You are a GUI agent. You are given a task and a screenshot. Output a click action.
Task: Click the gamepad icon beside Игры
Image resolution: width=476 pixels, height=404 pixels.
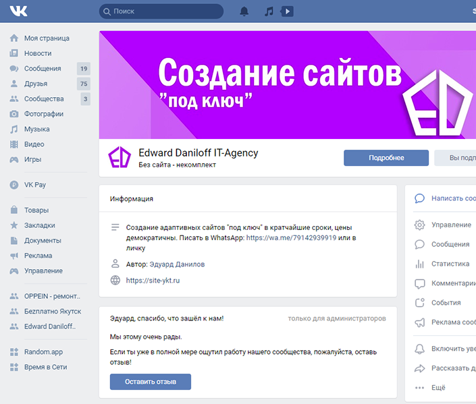(14, 160)
